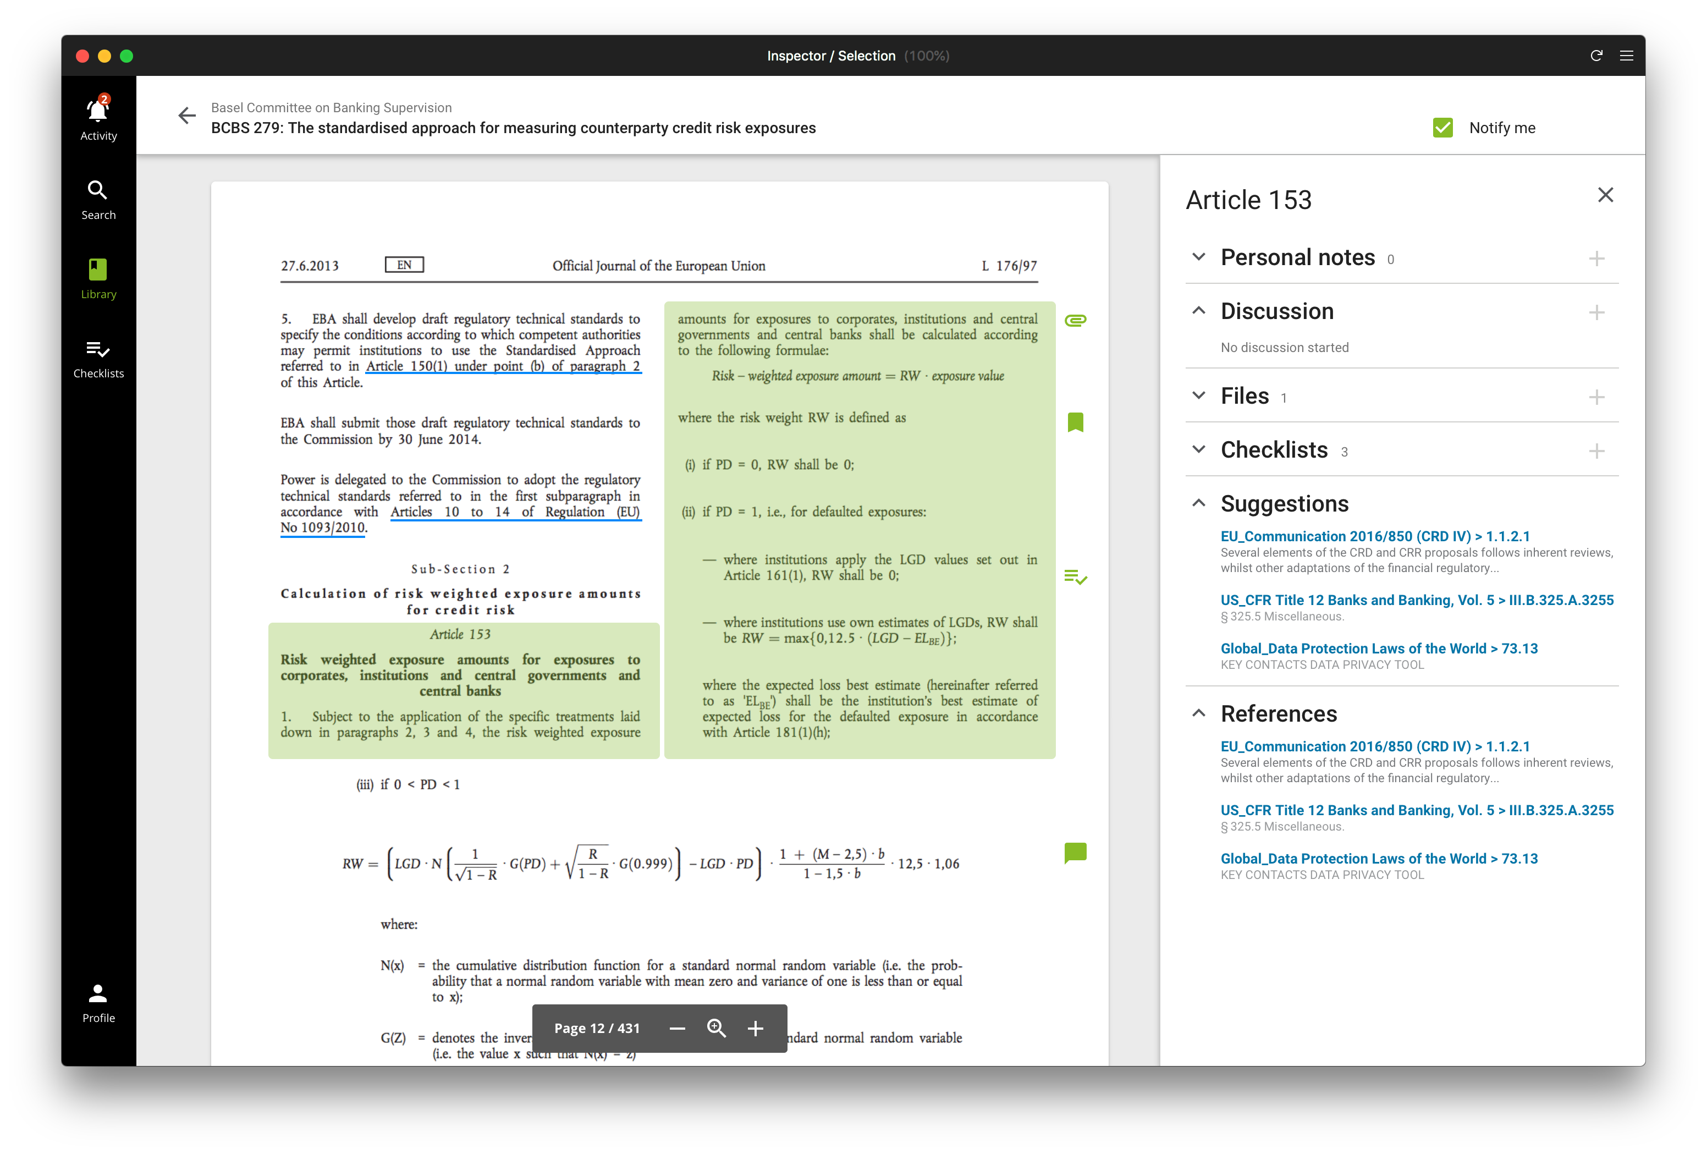This screenshot has height=1154, width=1707.
Task: Click the 'No discussion started' text
Action: [1284, 348]
